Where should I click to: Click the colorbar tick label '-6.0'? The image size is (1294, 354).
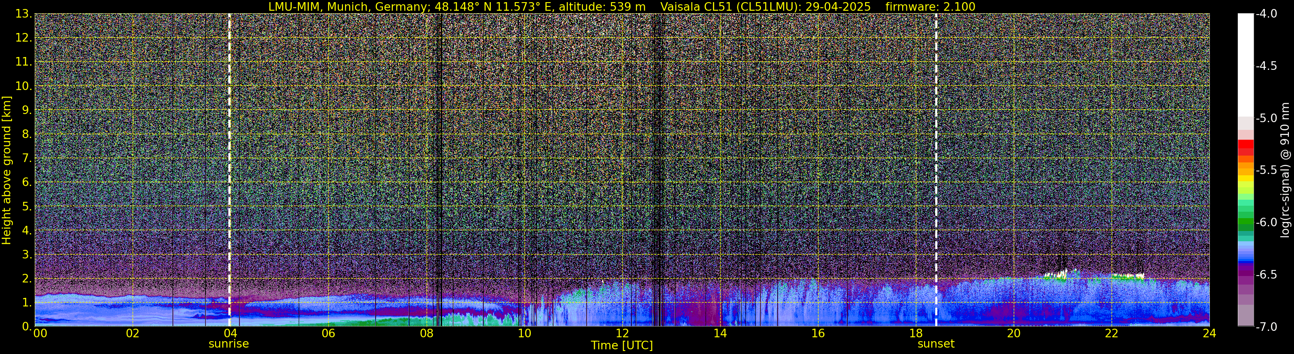click(1267, 222)
